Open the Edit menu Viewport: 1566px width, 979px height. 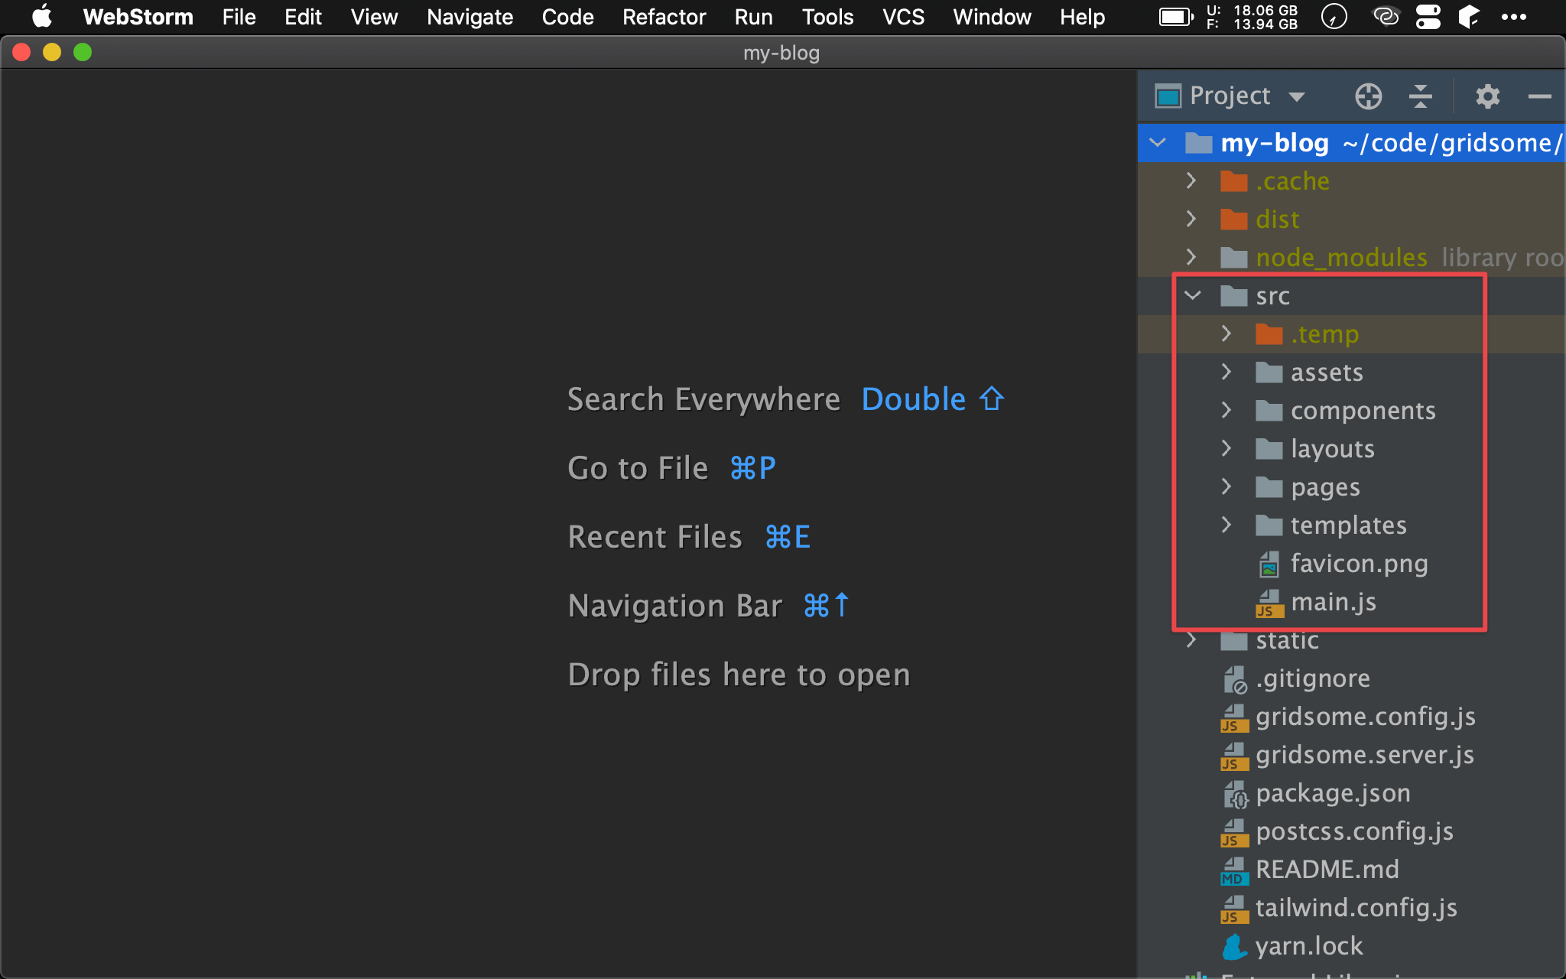303,17
